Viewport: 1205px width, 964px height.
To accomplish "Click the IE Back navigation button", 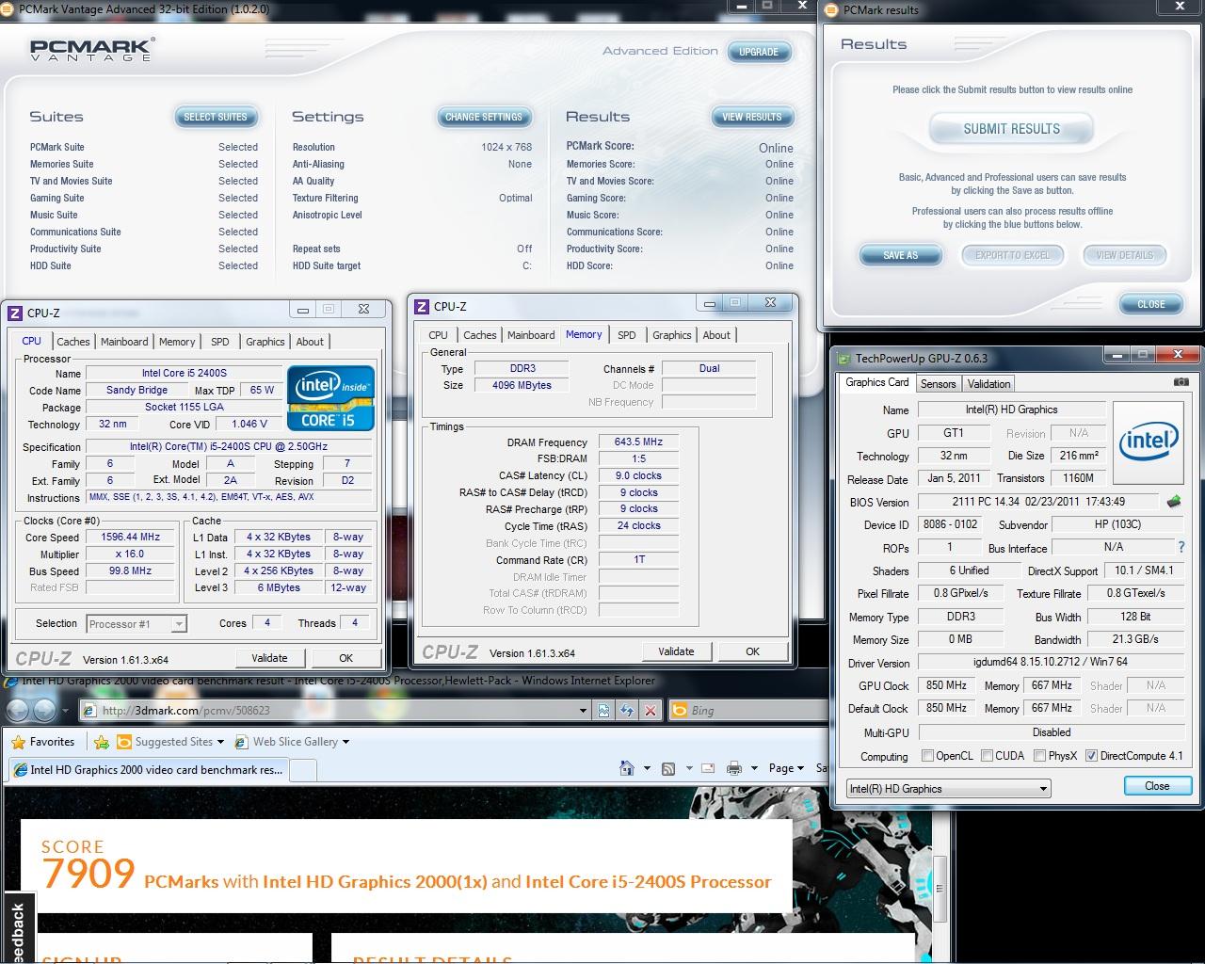I will pyautogui.click(x=19, y=711).
